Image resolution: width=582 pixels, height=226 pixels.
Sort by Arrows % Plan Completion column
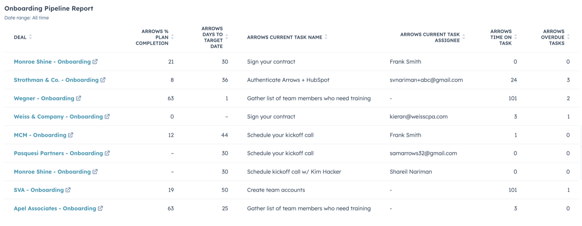(173, 37)
